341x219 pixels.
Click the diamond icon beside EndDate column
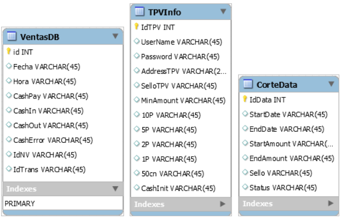(x=245, y=128)
